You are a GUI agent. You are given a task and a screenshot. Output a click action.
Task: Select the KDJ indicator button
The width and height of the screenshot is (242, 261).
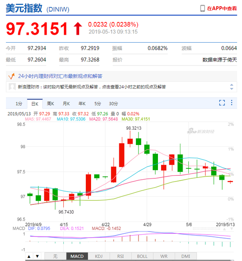coord(99,256)
